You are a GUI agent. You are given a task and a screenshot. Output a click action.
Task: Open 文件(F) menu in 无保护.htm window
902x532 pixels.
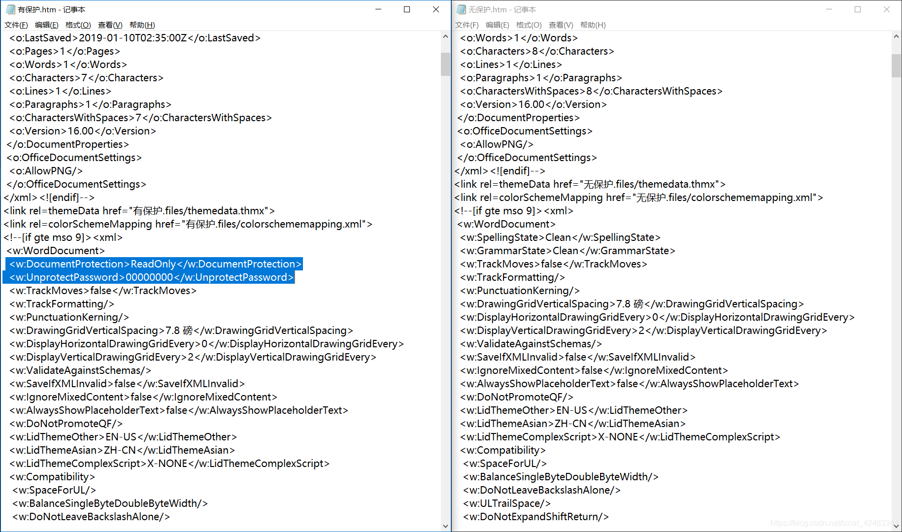[x=467, y=25]
